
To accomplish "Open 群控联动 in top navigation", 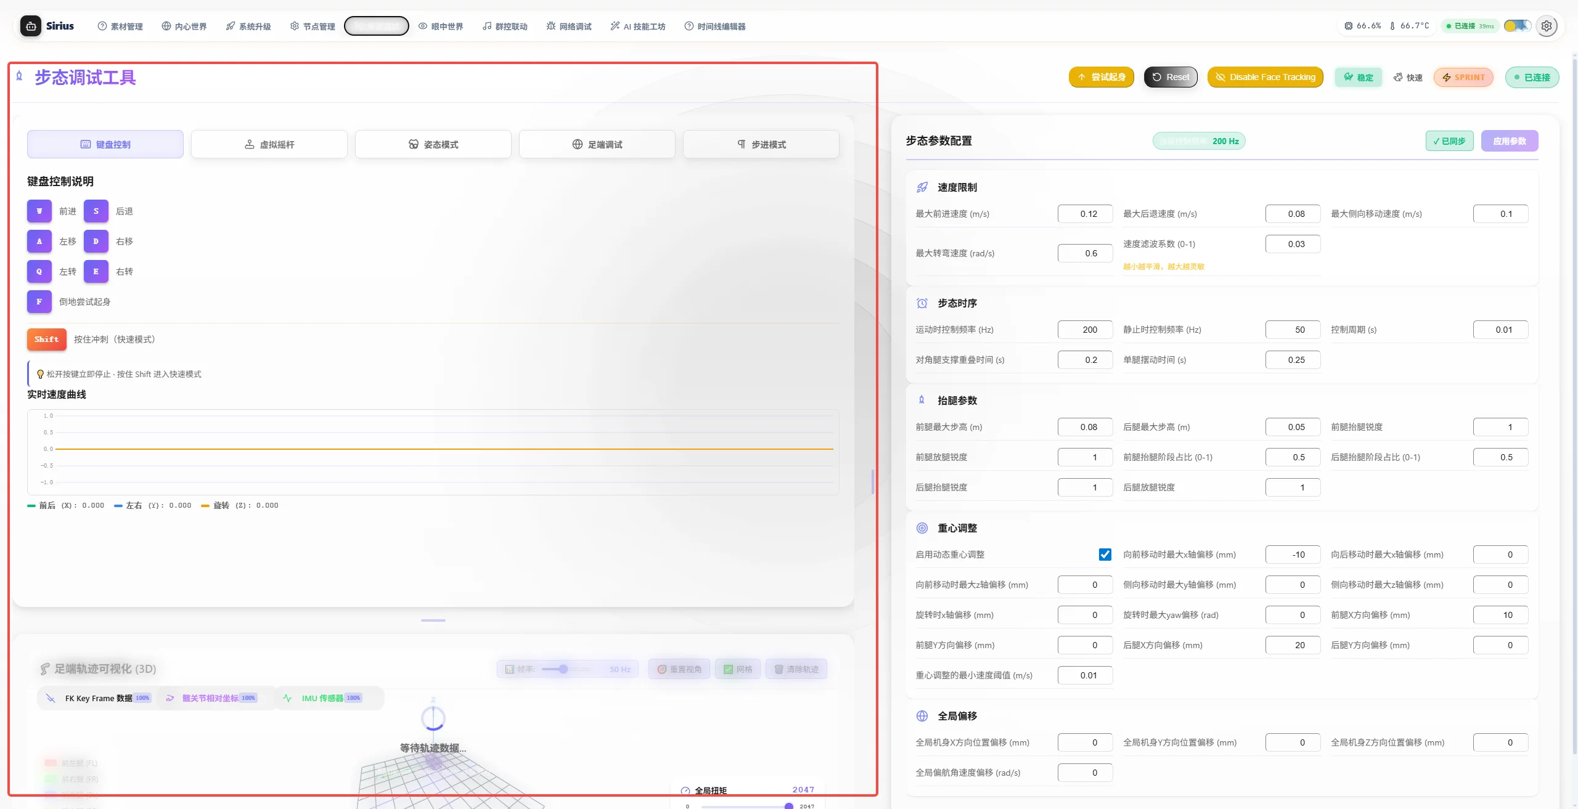I will pyautogui.click(x=505, y=26).
